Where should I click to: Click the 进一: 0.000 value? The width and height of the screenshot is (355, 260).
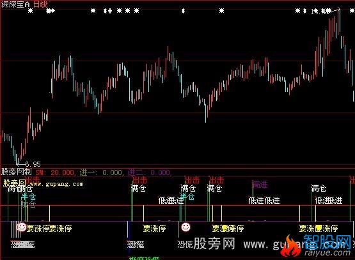[102, 172]
